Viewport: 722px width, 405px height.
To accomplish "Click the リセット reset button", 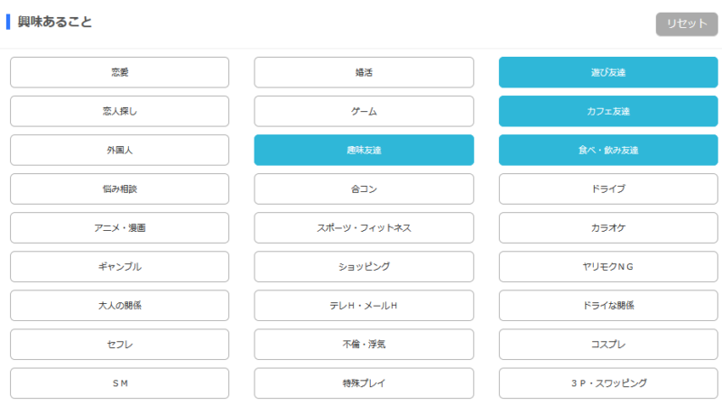I will pos(680,24).
